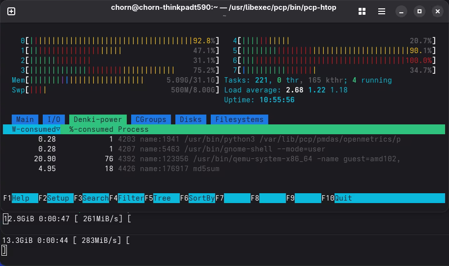This screenshot has width=449, height=266.
Task: Click F4 Filter in the function bar
Action: coord(127,198)
